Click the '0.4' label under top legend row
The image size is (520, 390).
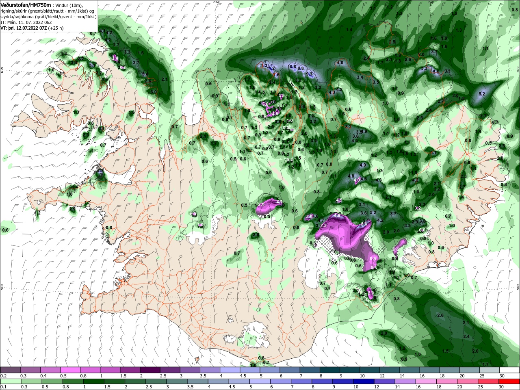pyautogui.click(x=43, y=376)
